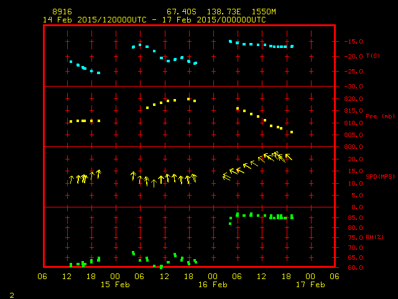Select the 67.40S latitude text
This screenshot has height=299, width=398.
tap(178, 12)
